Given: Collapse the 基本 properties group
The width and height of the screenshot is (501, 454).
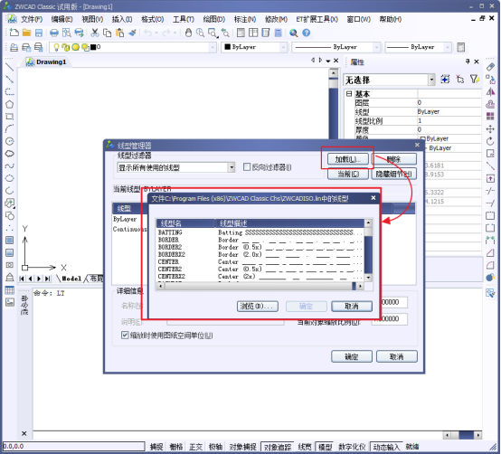Looking at the screenshot, I should click(349, 94).
